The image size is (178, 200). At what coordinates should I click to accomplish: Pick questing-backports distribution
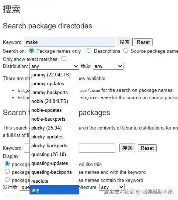coord(55,172)
